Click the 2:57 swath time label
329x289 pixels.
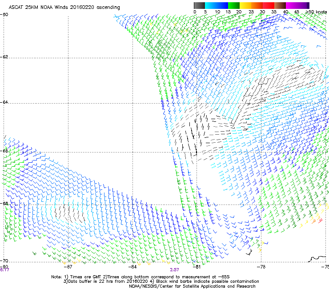coord(175,270)
